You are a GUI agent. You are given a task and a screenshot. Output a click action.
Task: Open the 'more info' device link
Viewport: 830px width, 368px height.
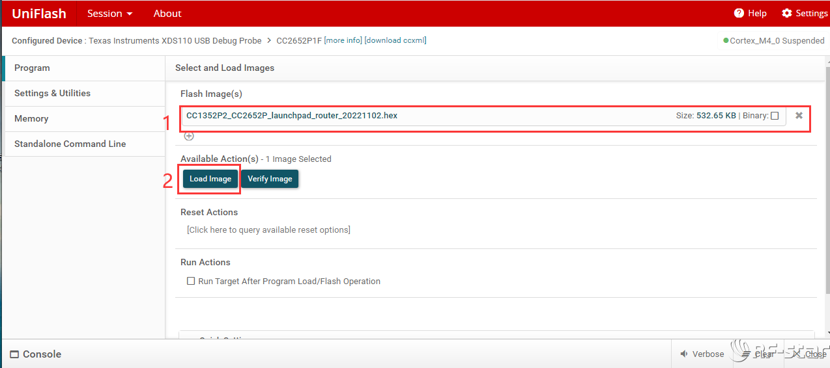coord(343,40)
